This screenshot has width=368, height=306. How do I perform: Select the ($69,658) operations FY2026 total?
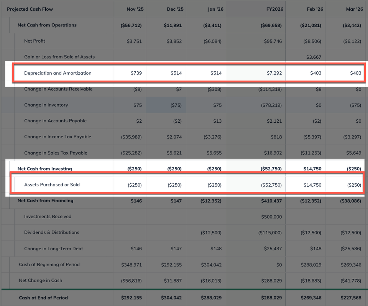(271, 25)
